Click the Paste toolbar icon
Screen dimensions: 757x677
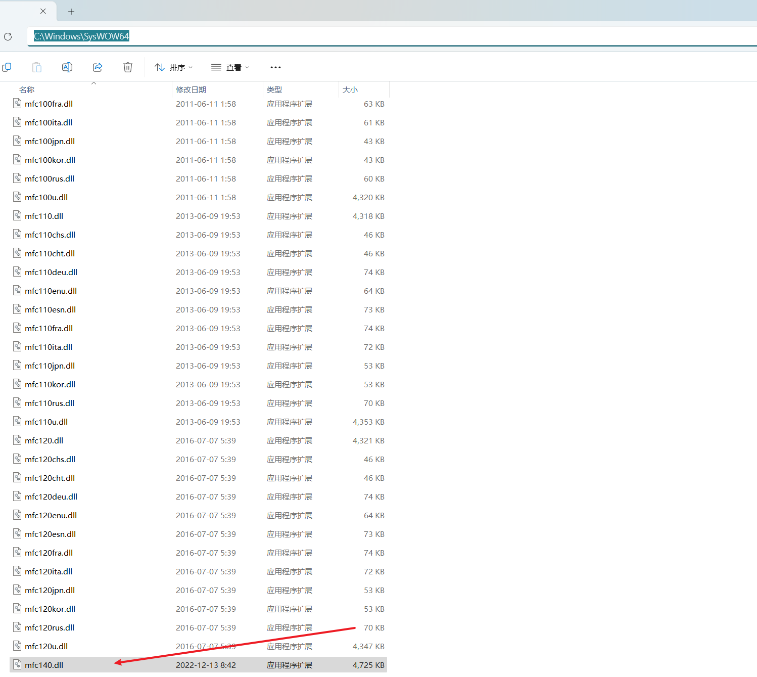pos(37,67)
